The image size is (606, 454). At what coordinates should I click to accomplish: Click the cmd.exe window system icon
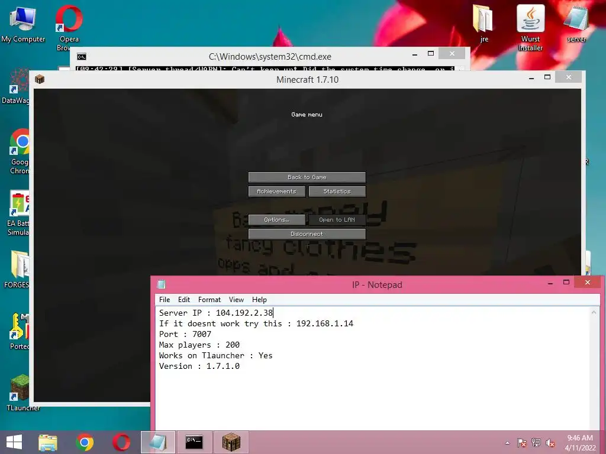[x=82, y=57]
